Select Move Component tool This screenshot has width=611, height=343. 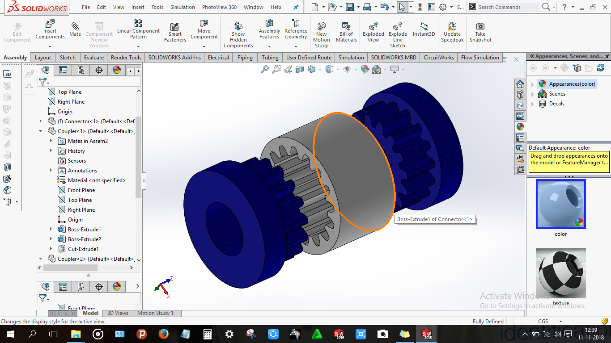click(x=204, y=29)
